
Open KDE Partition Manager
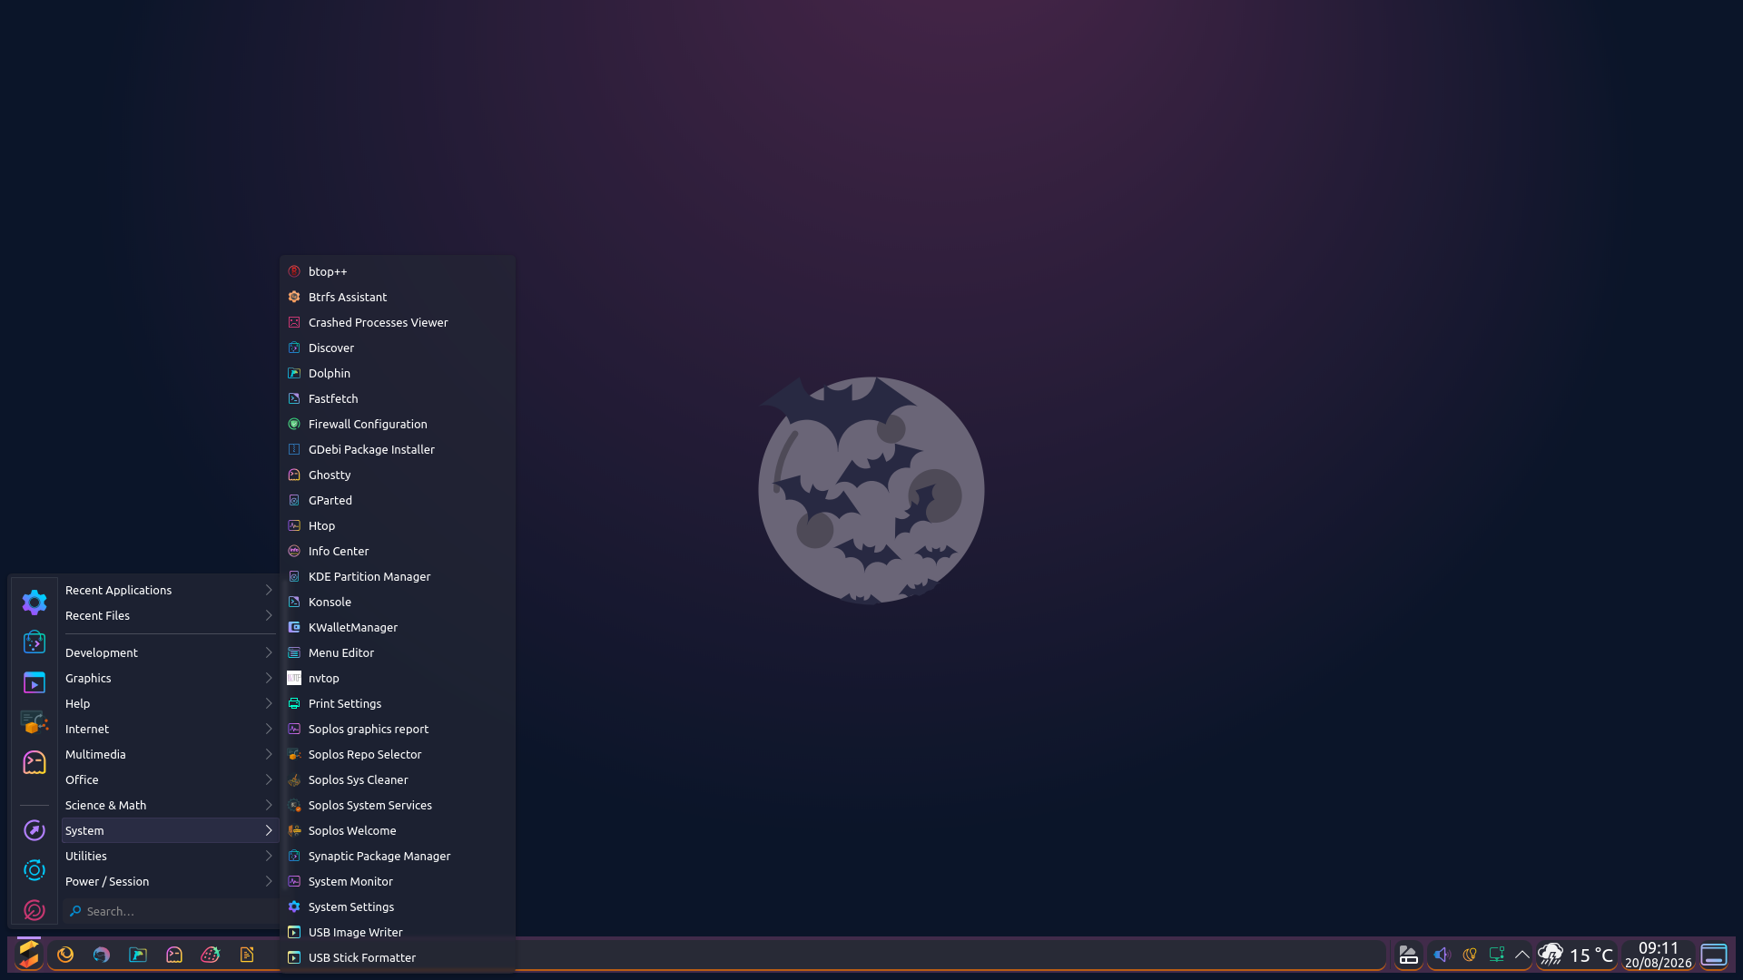pos(398,576)
